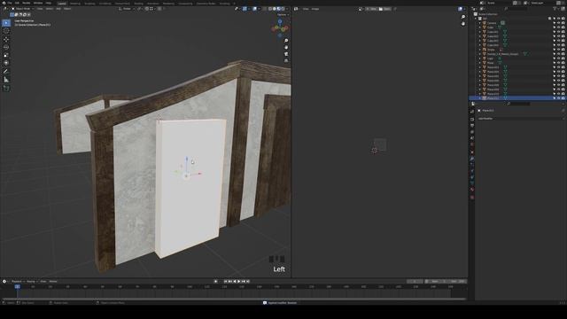Switch to solid viewport shading
The width and height of the screenshot is (567, 319).
(x=275, y=9)
